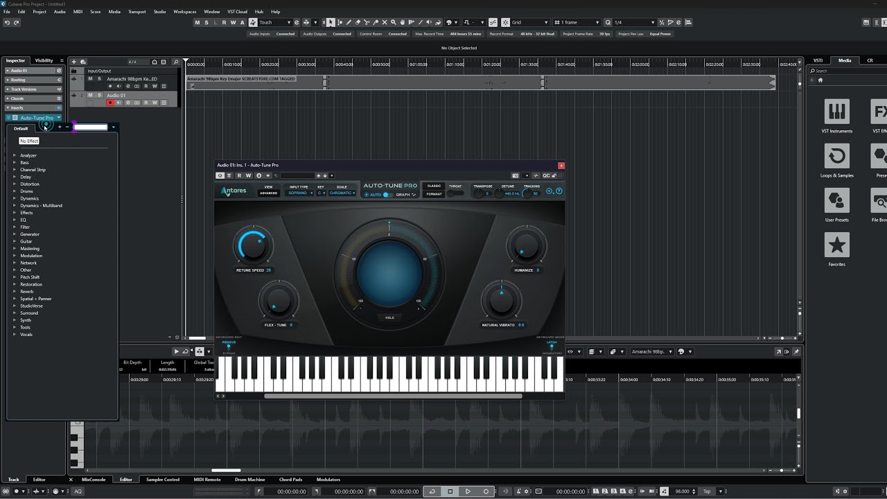The image size is (887, 499).
Task: Click the Classic mode button in Auto-Tune
Action: 434,186
